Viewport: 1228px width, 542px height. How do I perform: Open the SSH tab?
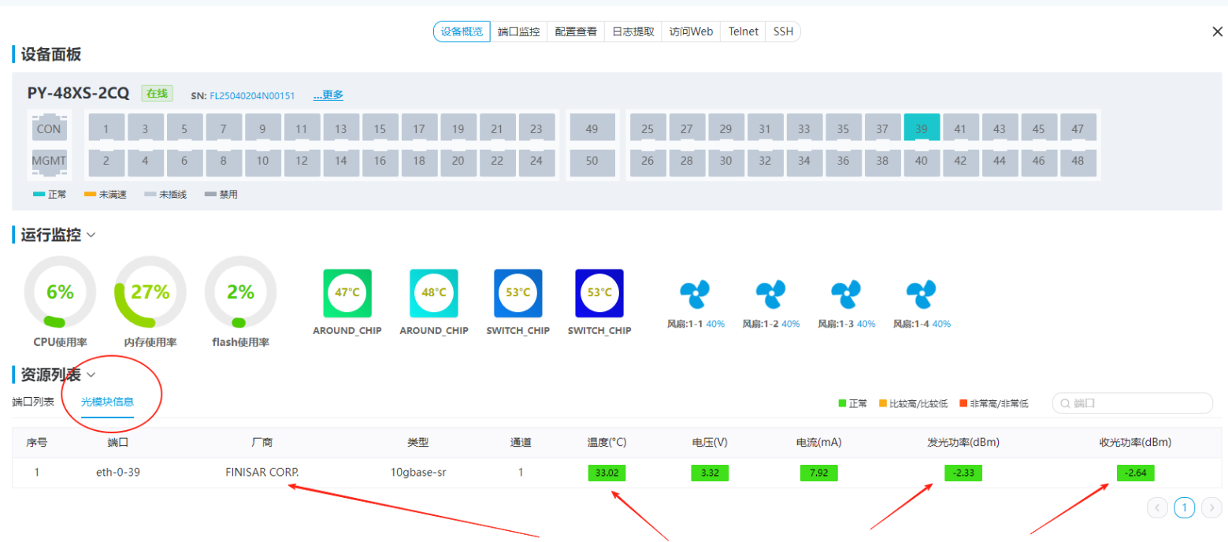tap(784, 32)
